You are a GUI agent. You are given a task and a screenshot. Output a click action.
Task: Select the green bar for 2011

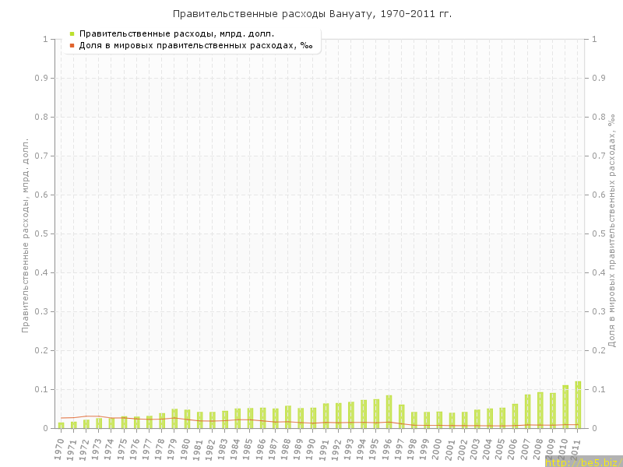(578, 405)
